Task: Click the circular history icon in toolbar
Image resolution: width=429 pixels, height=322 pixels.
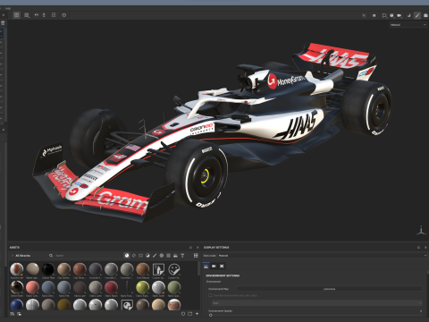Action: (x=63, y=15)
